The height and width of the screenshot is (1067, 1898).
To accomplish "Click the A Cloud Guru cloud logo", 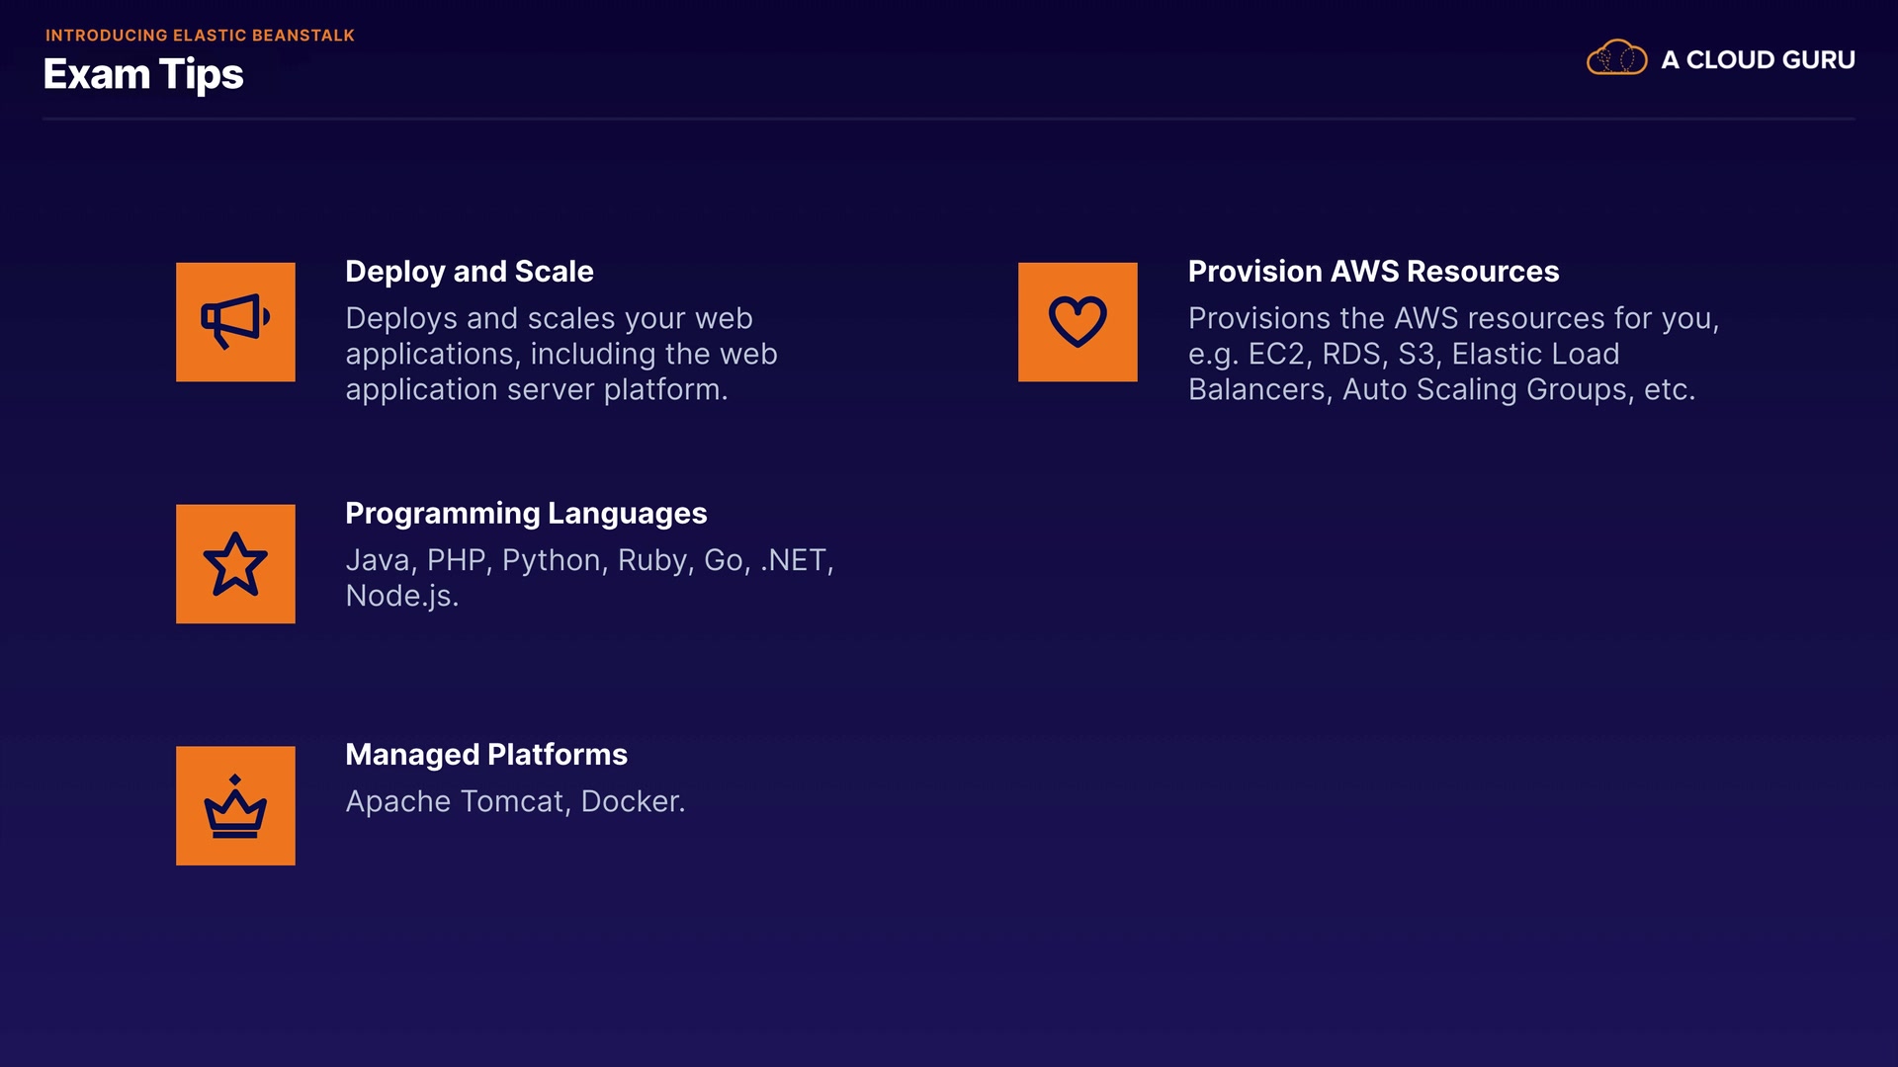I will coord(1616,59).
